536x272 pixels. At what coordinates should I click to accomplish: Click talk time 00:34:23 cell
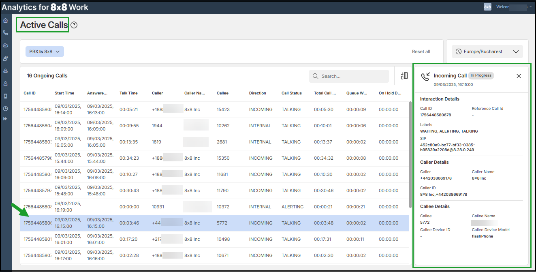(x=129, y=158)
